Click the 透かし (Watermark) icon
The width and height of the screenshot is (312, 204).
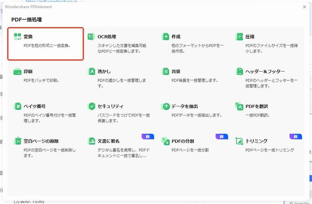(91, 71)
